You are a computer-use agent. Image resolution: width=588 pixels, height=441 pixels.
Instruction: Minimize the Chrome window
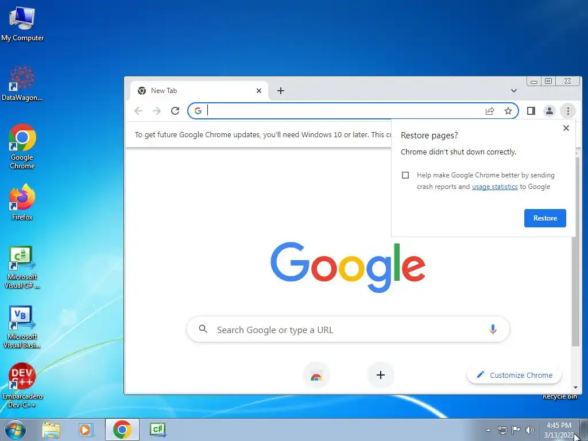pyautogui.click(x=534, y=82)
